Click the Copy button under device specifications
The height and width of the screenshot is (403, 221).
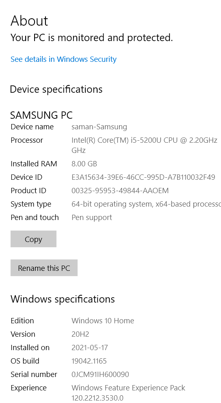point(33,239)
